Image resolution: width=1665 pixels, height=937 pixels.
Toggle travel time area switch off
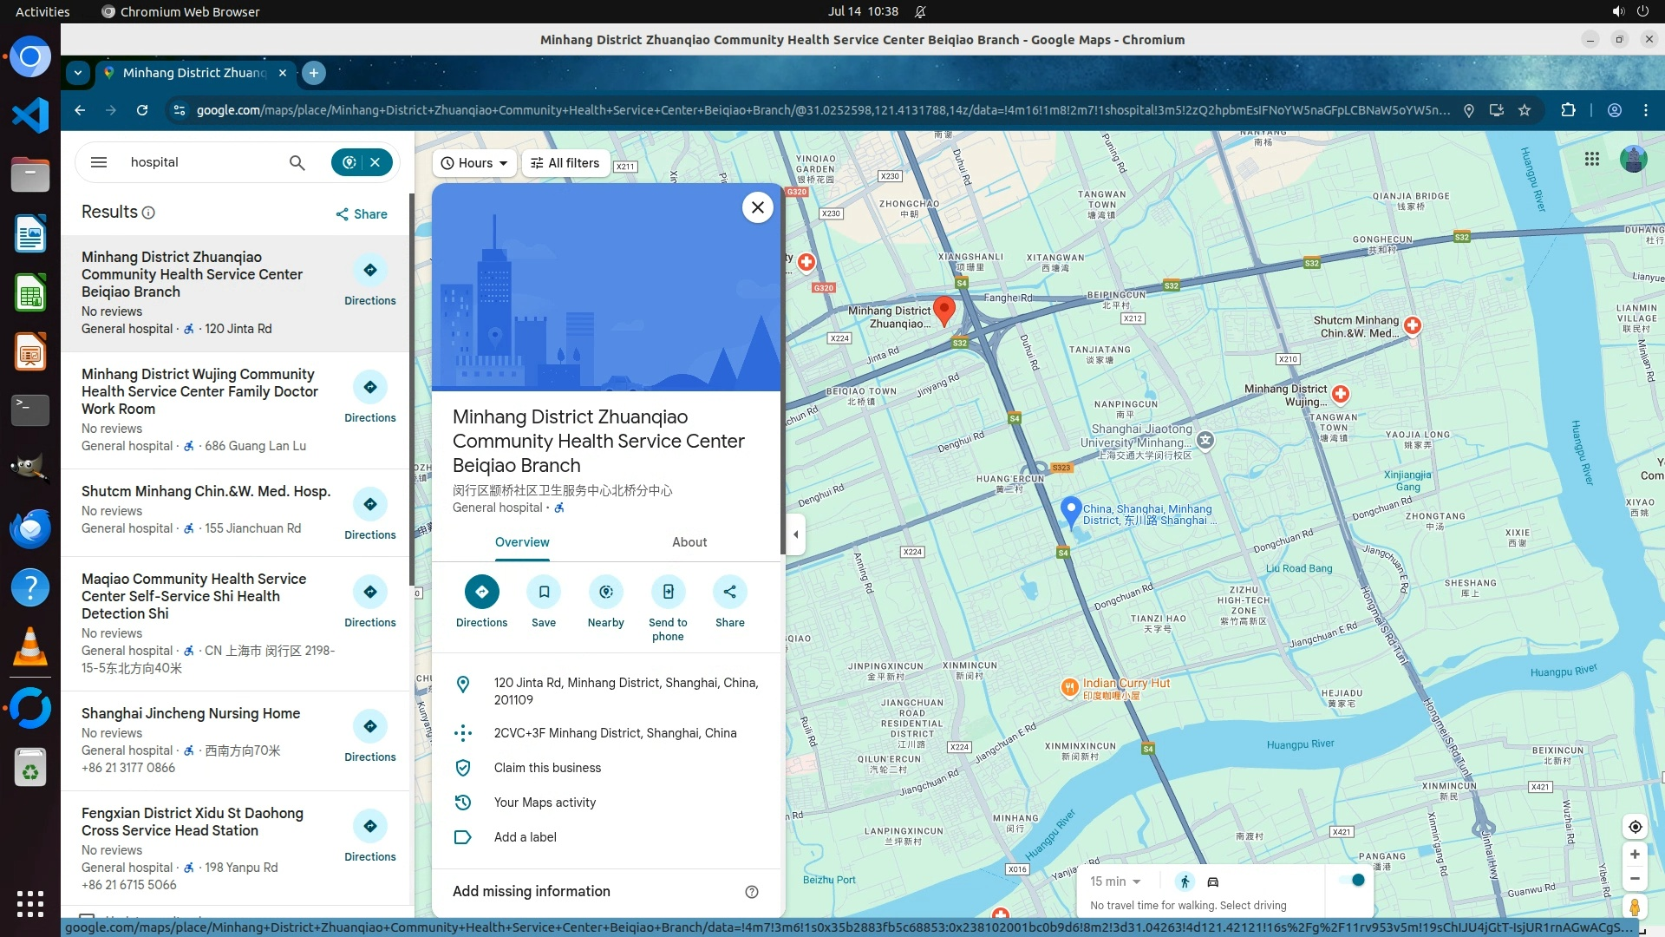pyautogui.click(x=1351, y=880)
